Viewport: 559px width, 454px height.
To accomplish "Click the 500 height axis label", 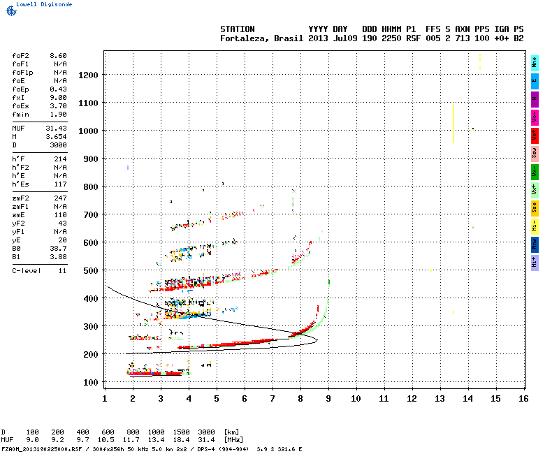I will (91, 271).
